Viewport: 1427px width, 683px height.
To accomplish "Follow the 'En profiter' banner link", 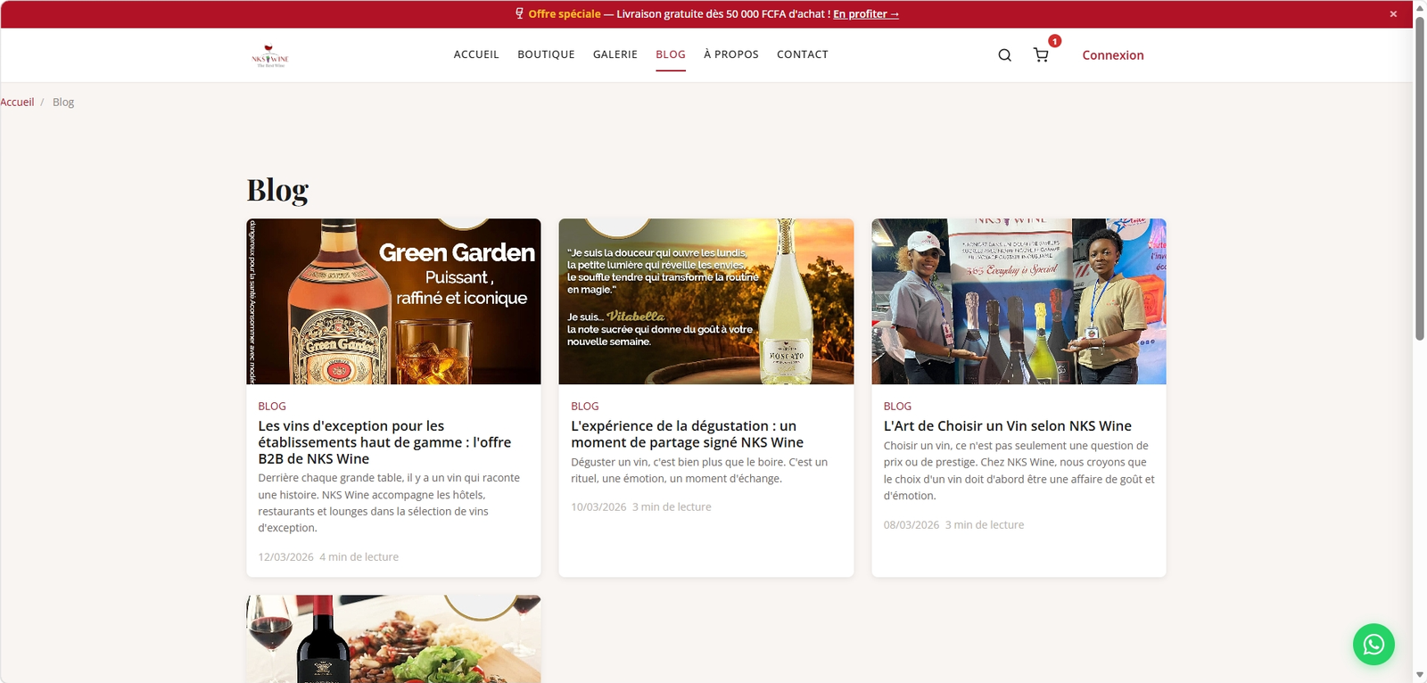I will [866, 14].
